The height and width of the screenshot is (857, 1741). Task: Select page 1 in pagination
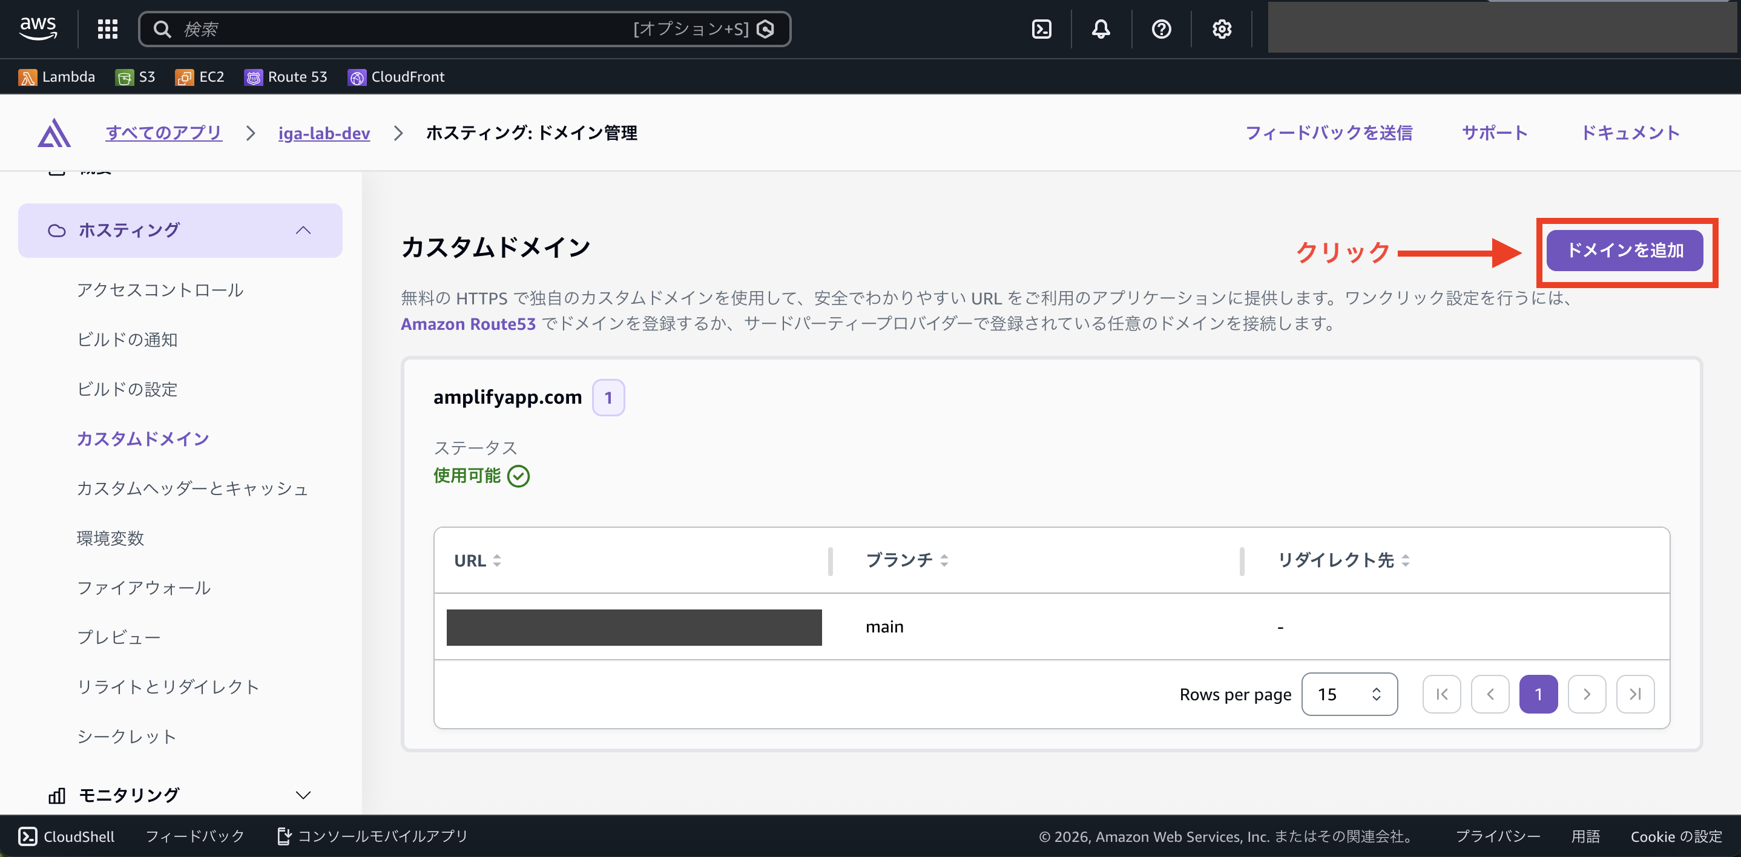pos(1538,694)
